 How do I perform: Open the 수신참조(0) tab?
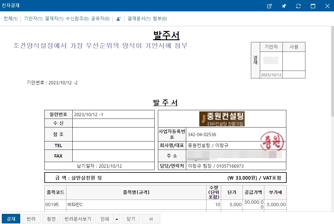77,19
